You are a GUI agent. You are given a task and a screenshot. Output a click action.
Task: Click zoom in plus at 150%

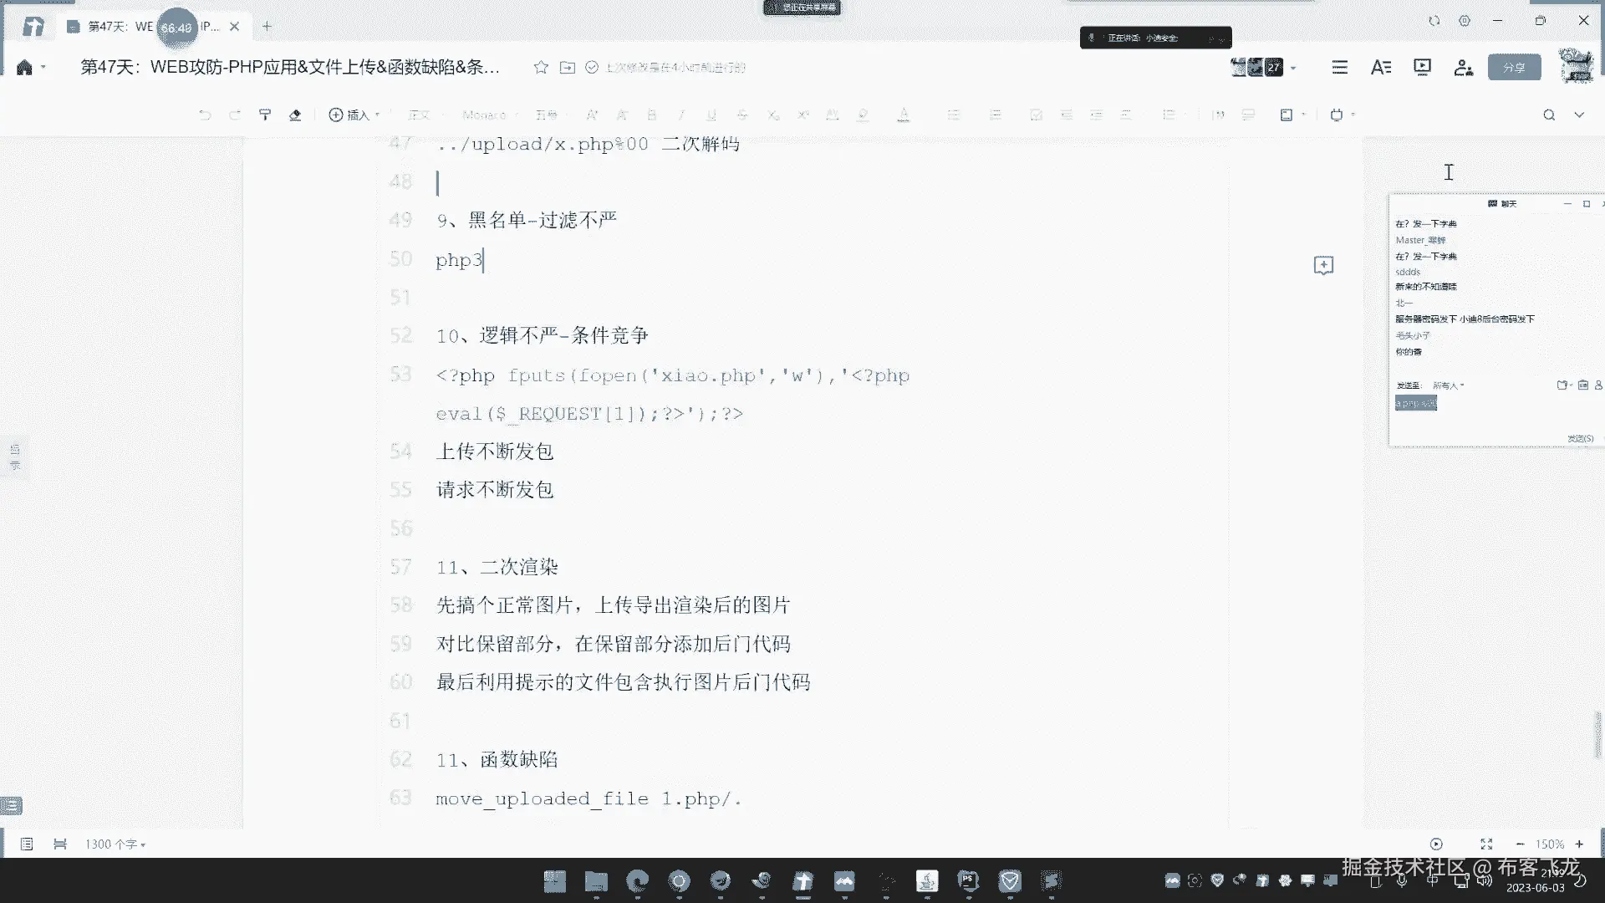pyautogui.click(x=1579, y=844)
